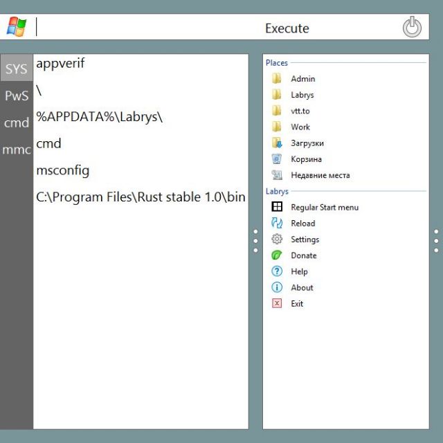443x443 pixels.
Task: Select the cmd tab in sidebar
Action: [16, 123]
